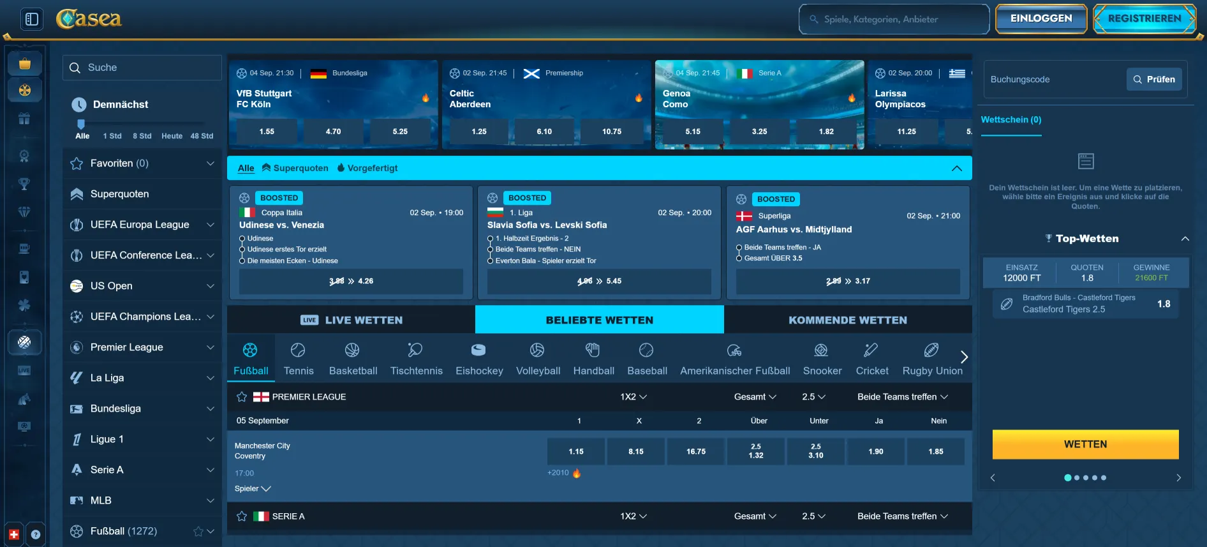Open the Premier League 1X2 market dropdown
The height and width of the screenshot is (547, 1207).
pos(633,397)
